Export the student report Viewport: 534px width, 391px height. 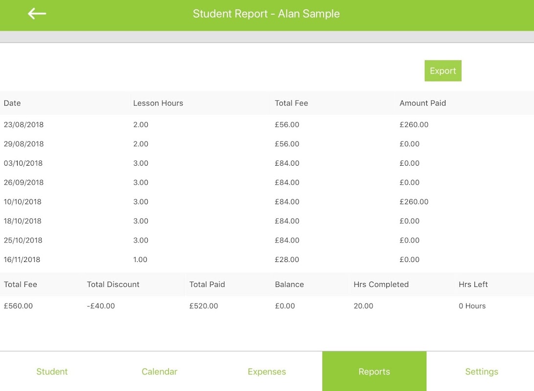(443, 71)
